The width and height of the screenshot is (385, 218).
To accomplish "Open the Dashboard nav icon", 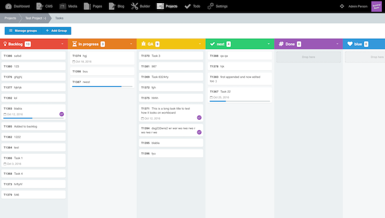I will tap(8, 6).
